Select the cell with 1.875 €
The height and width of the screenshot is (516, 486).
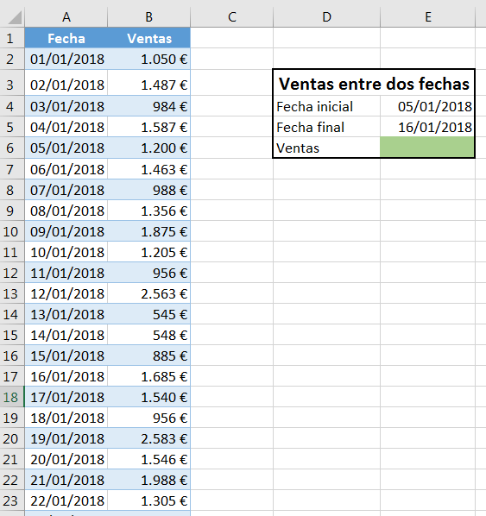148,231
